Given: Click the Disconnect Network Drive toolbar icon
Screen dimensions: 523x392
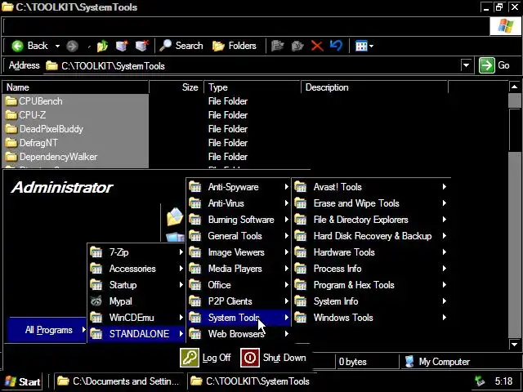Looking at the screenshot, I should (141, 46).
